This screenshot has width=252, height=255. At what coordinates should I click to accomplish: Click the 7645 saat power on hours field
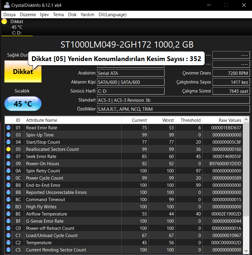[231, 91]
